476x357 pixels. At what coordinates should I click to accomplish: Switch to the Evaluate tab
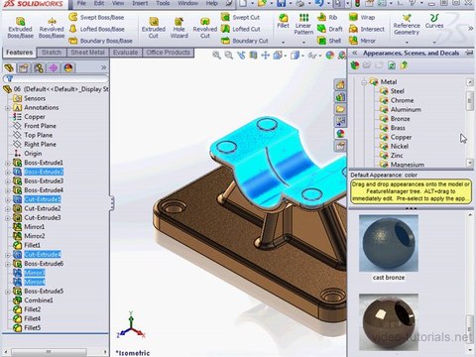point(125,53)
